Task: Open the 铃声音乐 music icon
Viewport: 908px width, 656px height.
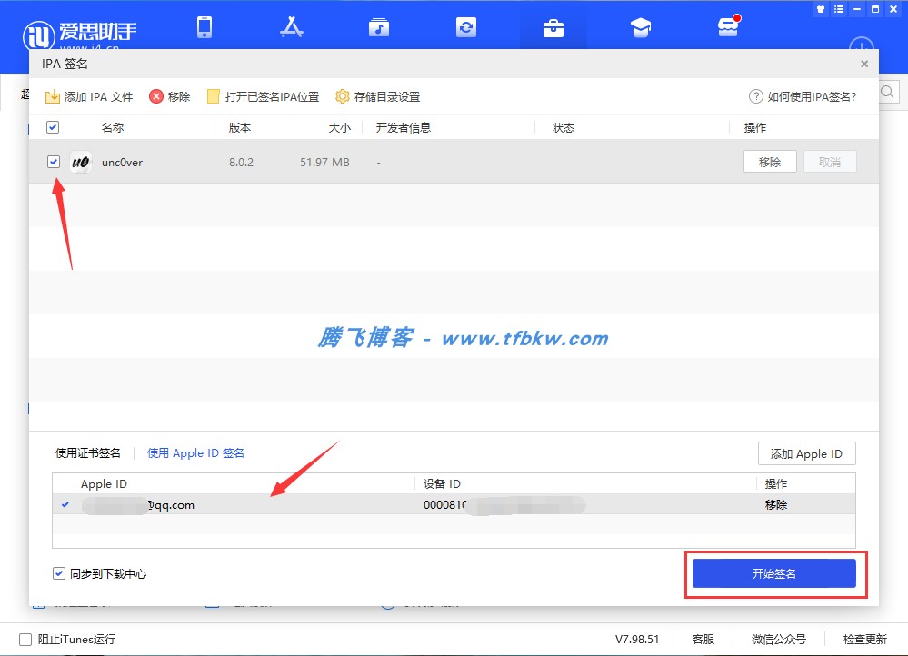Action: pos(379,27)
